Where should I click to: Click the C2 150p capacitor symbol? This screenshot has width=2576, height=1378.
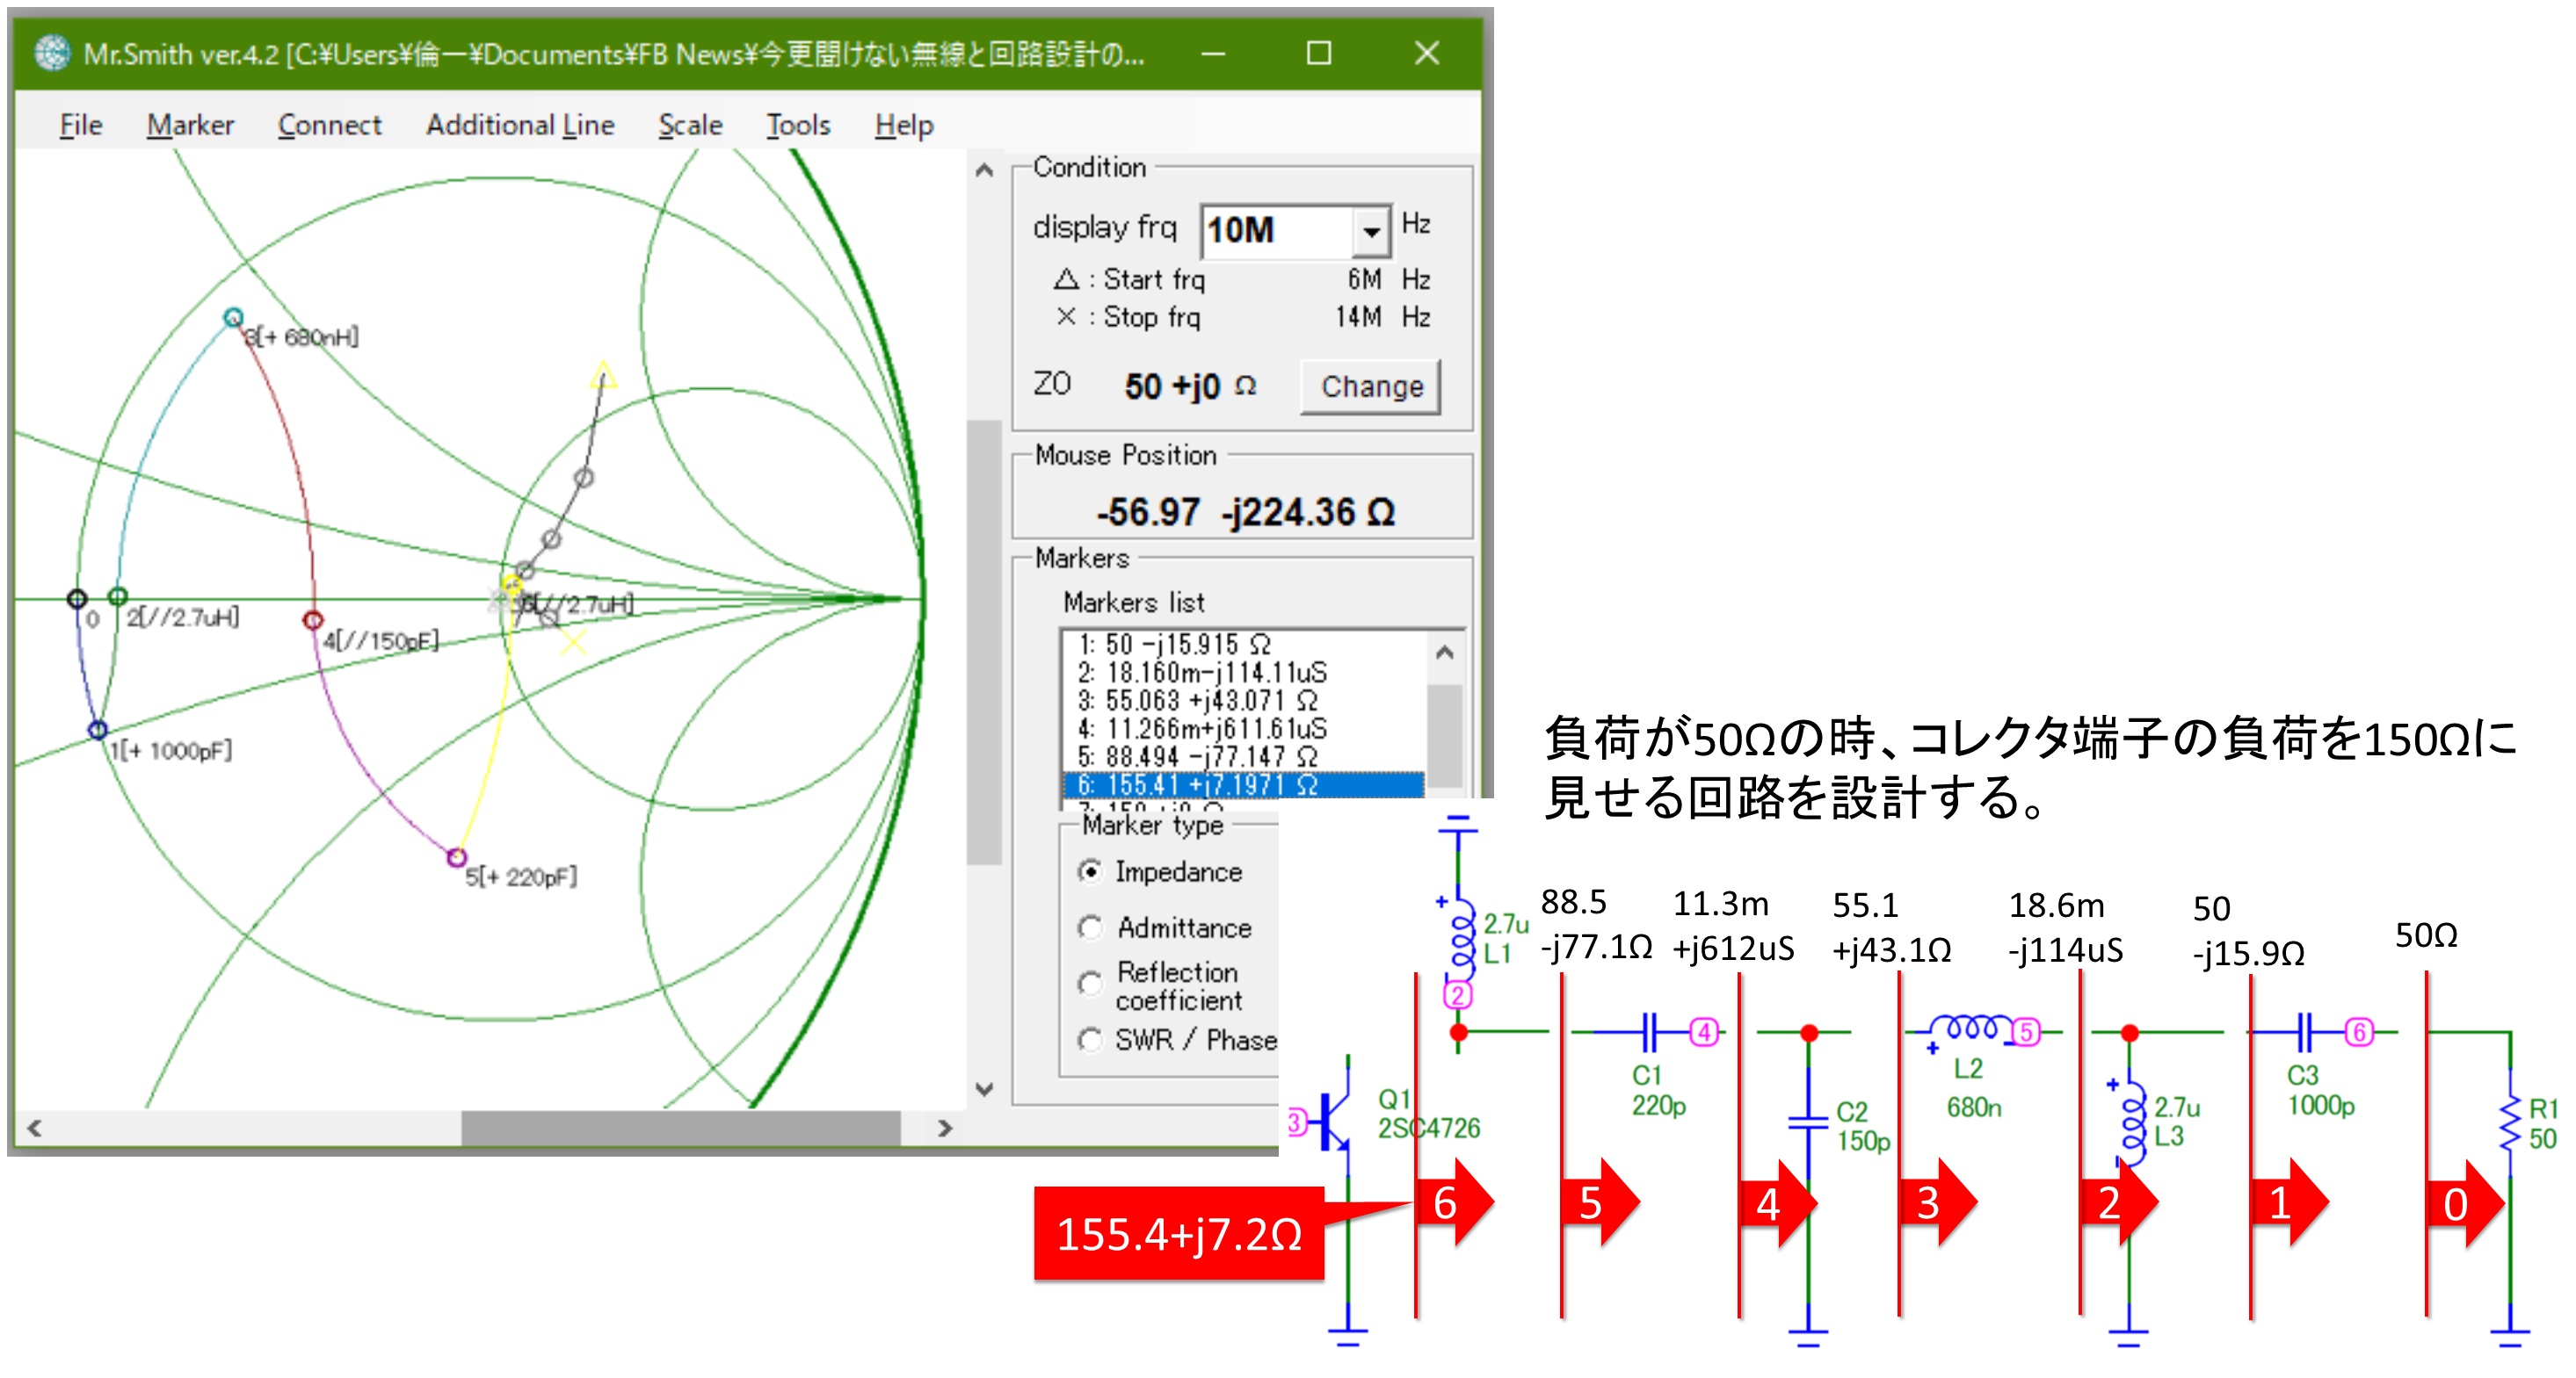pyautogui.click(x=1808, y=1122)
